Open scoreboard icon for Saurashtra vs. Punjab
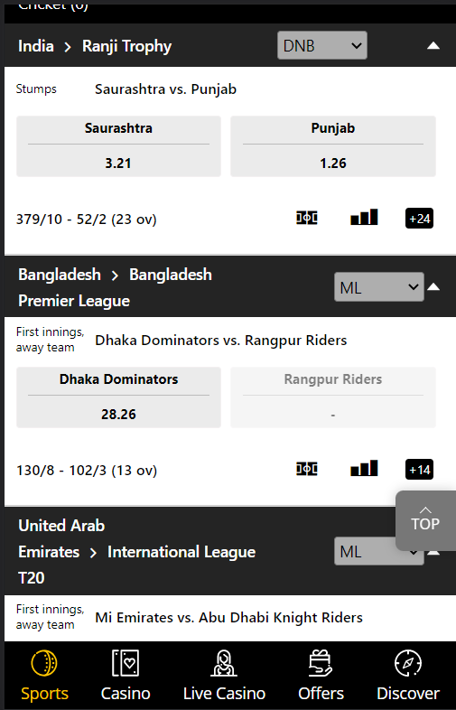This screenshot has width=456, height=710. [x=307, y=218]
